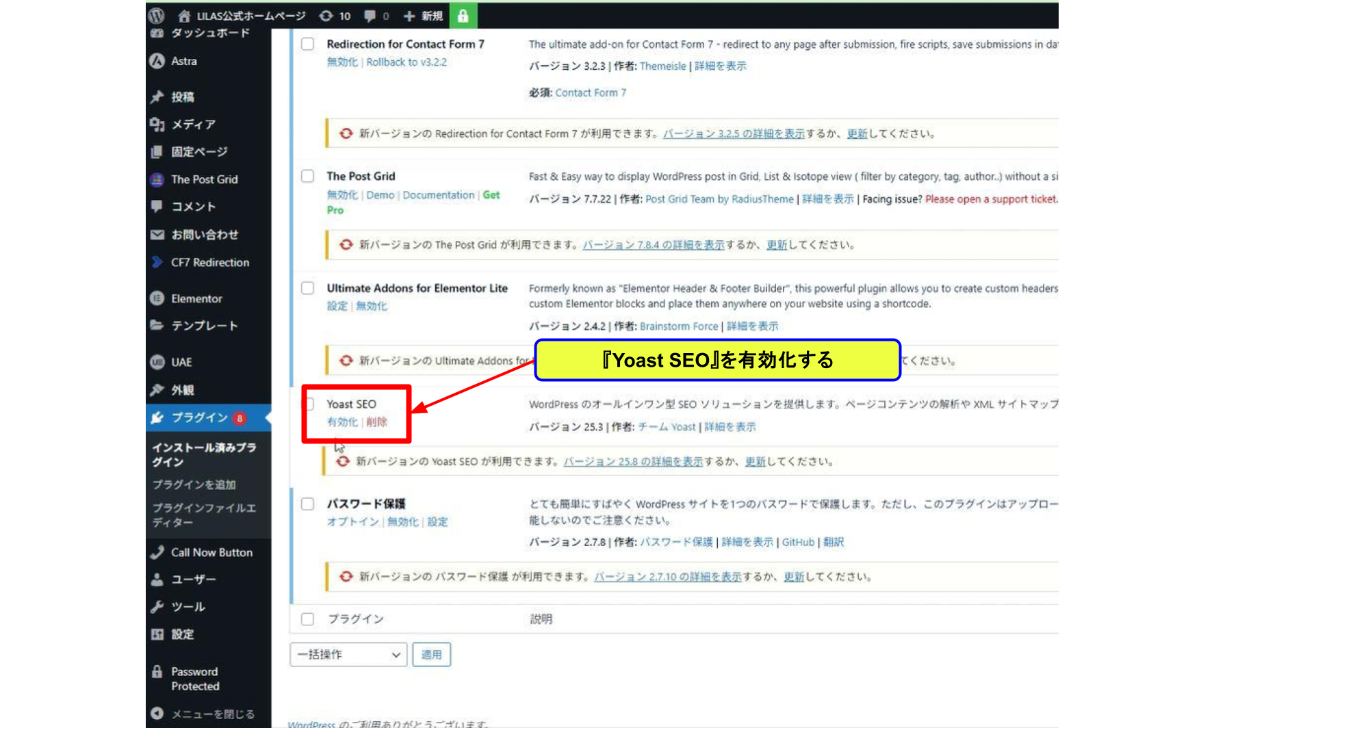The width and height of the screenshot is (1355, 739).
Task: Click The Post Grid sidebar icon
Action: (157, 179)
